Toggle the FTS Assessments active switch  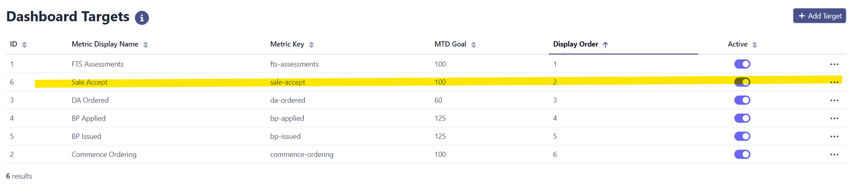coord(742,64)
